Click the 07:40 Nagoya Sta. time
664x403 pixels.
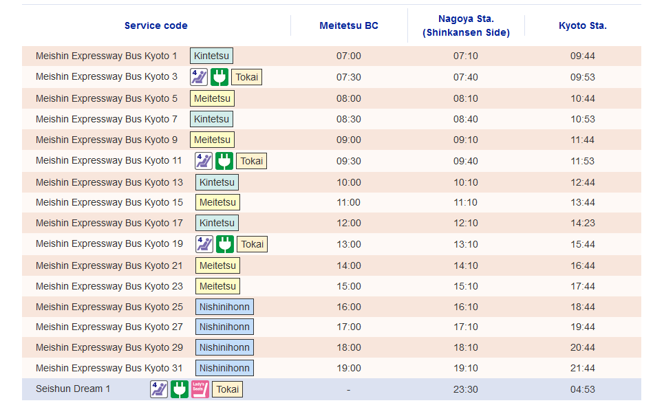click(x=465, y=77)
